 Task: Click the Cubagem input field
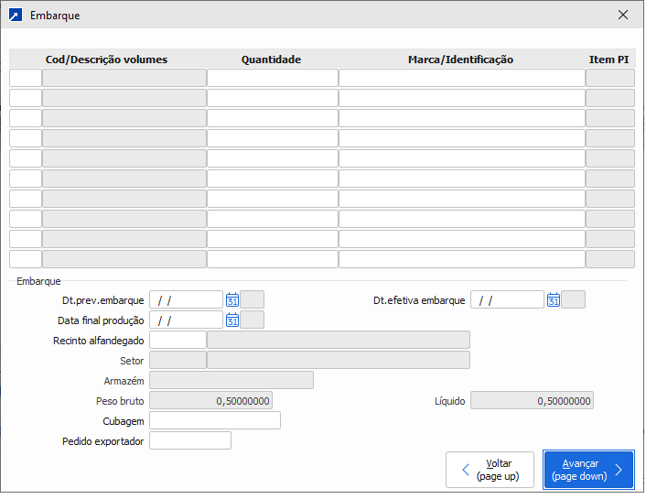214,421
